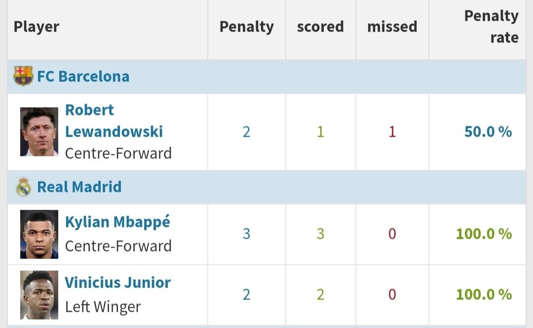
Task: Open Kylian Mbappé's player profile
Action: pyautogui.click(x=117, y=222)
